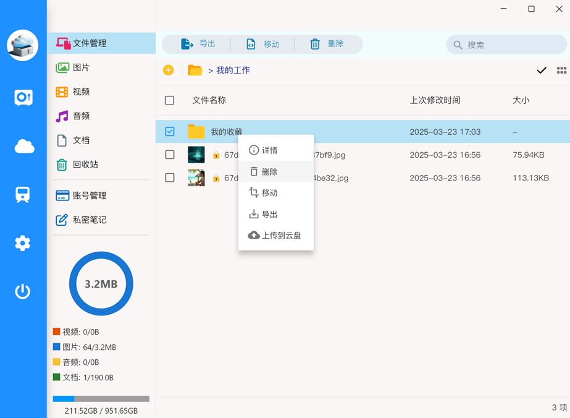Click the checkmark select-all icon
570x418 pixels.
pos(542,70)
